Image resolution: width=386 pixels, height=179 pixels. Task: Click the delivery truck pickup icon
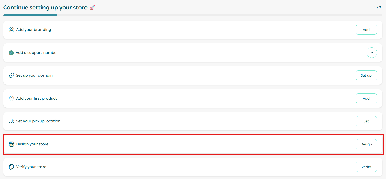pos(11,121)
